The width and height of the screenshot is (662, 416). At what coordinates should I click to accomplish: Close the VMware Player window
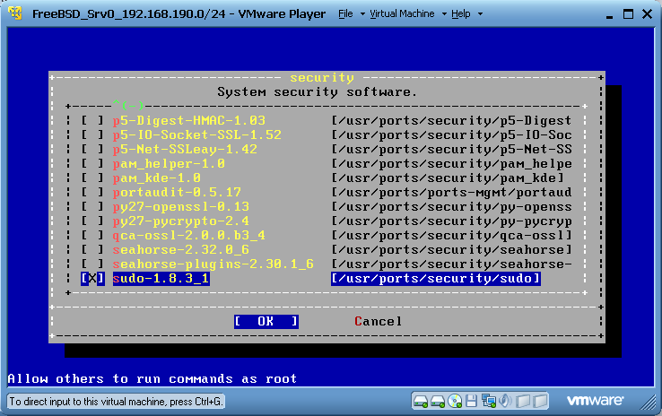[648, 14]
